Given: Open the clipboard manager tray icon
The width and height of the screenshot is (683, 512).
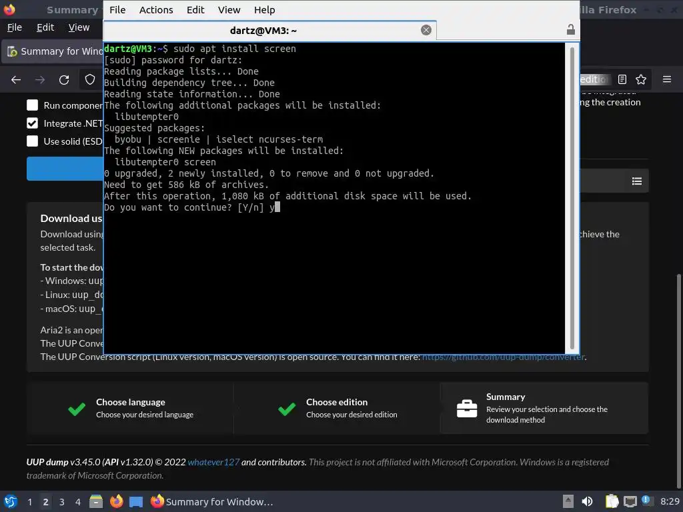Looking at the screenshot, I should [612, 501].
